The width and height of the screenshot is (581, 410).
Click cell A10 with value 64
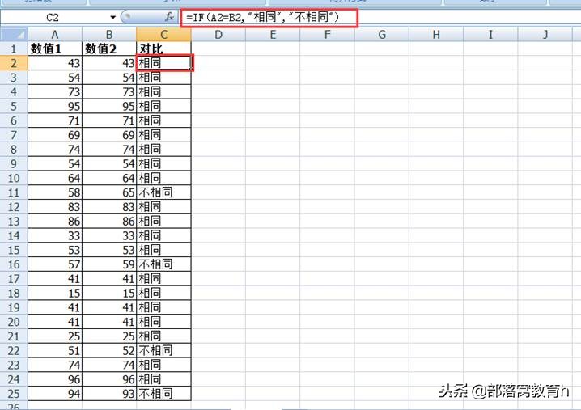point(55,178)
